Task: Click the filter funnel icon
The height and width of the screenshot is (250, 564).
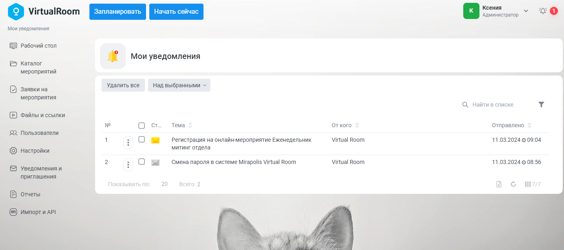Action: (541, 105)
